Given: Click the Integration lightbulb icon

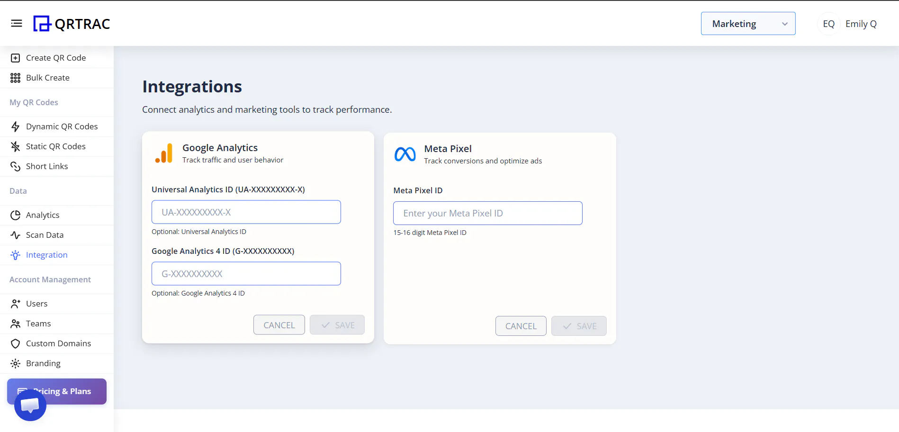Looking at the screenshot, I should 16,255.
